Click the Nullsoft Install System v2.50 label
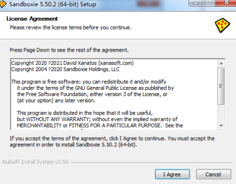This screenshot has width=236, height=184. click(35, 162)
